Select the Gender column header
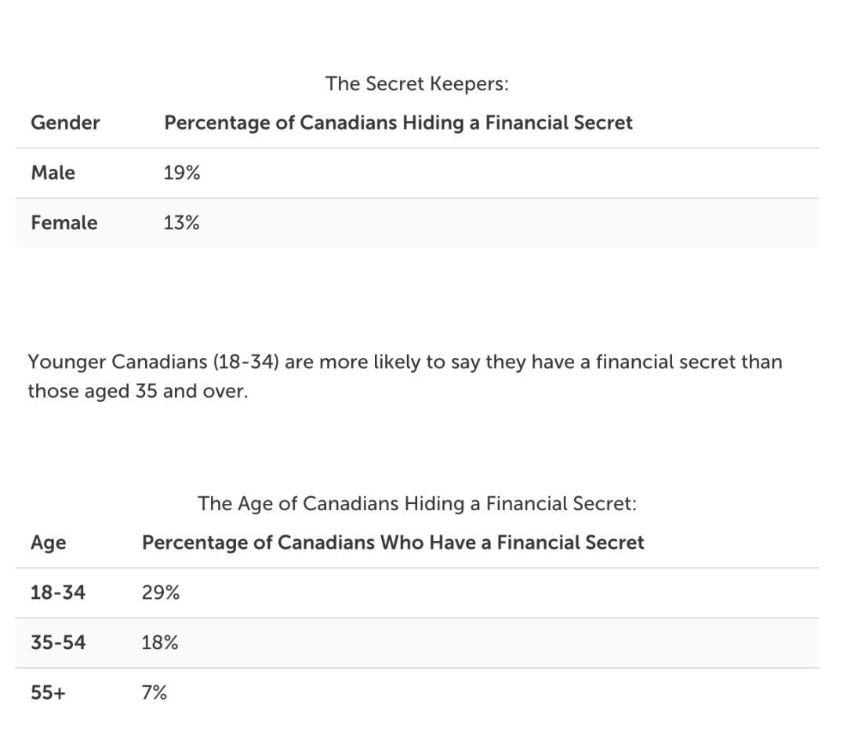The width and height of the screenshot is (847, 741). pyautogui.click(x=65, y=122)
